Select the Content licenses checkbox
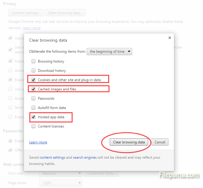Image resolution: width=203 pixels, height=188 pixels. [33, 126]
